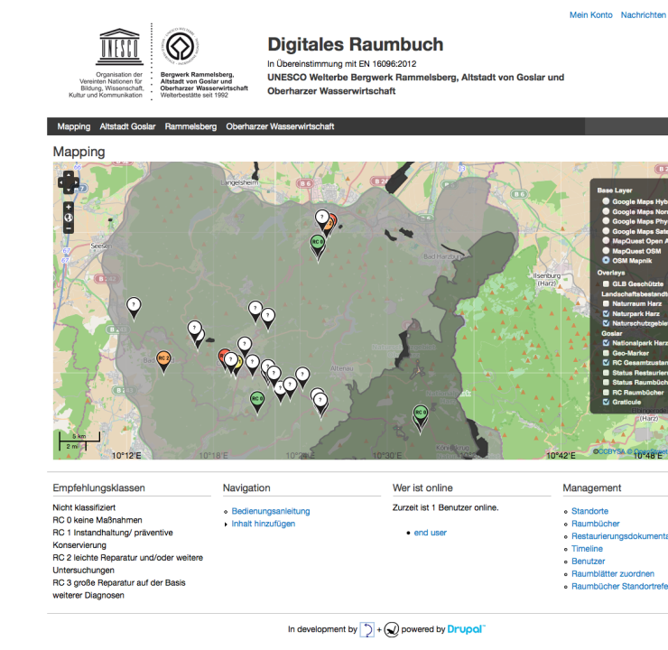Viewport: 668px width, 650px height.
Task: Open the Altstadt Goslar menu item
Action: click(x=127, y=126)
